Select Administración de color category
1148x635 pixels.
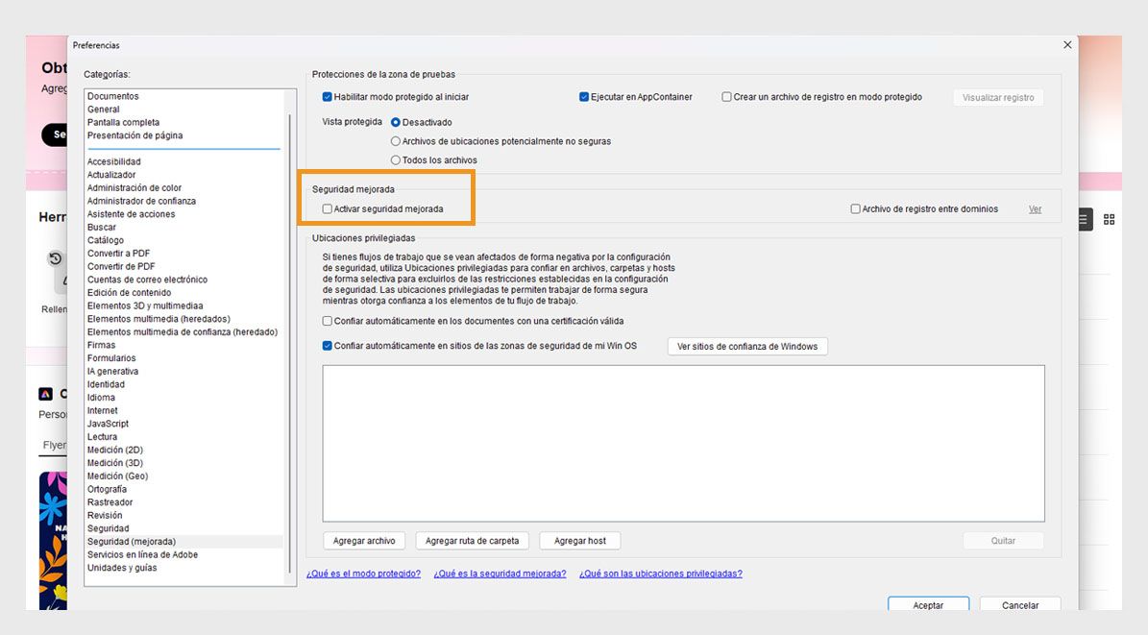[x=134, y=188]
